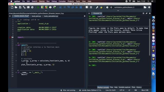Image resolution: width=164 pixels, height=92 pixels.
Task: Collapse the def main() fold arrow
Action: [x=16, y=45]
